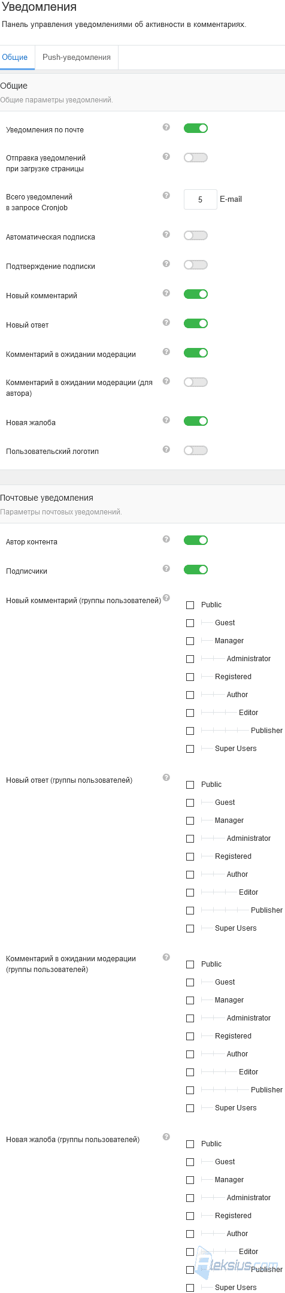The width and height of the screenshot is (285, 1293).
Task: Disable Уведомления по почте switch
Action: [x=196, y=128]
